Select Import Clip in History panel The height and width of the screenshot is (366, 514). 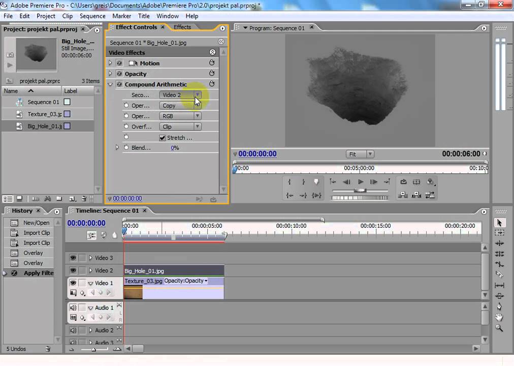pos(37,233)
